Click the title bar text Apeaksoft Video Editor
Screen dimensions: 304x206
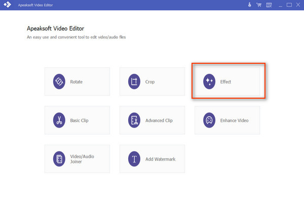(x=35, y=5)
